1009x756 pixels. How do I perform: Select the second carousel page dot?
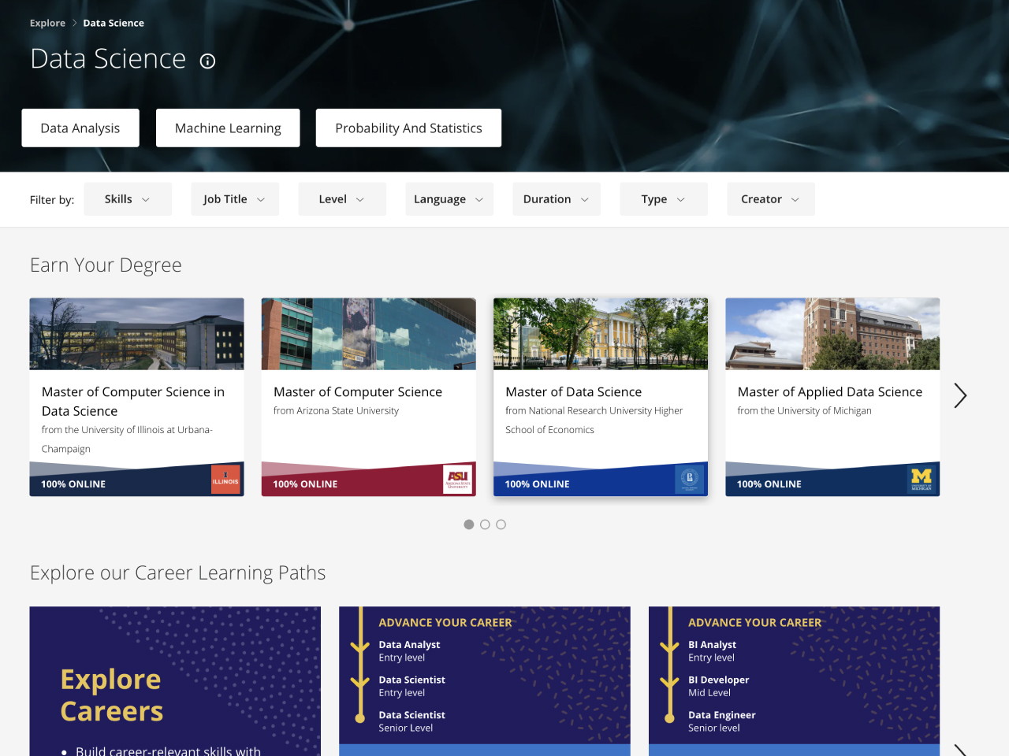[x=485, y=524]
